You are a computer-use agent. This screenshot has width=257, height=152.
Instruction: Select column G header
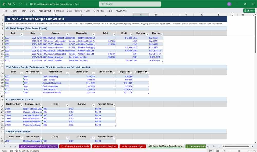tap(141, 15)
